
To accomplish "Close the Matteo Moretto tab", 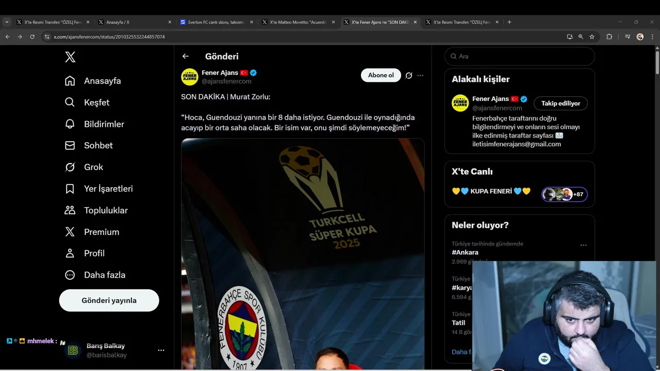I will (x=333, y=22).
